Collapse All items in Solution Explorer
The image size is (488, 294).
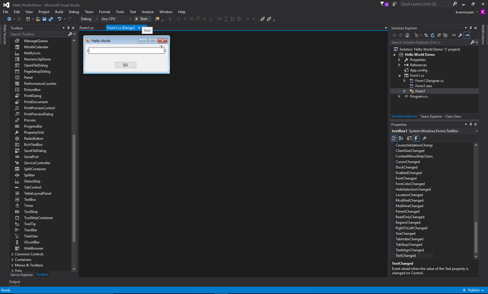439,35
